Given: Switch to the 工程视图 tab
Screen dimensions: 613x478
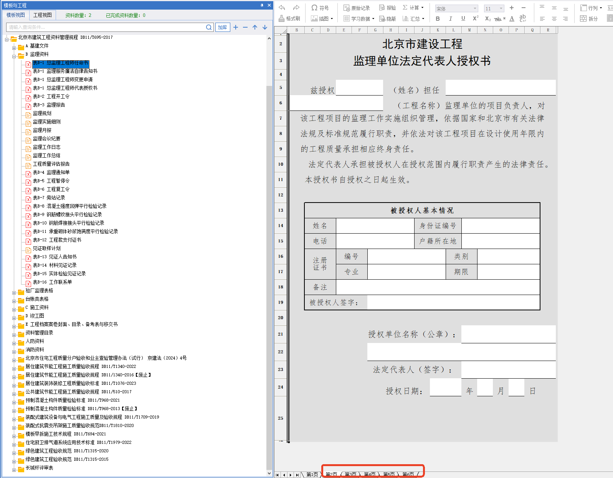Looking at the screenshot, I should 42,15.
